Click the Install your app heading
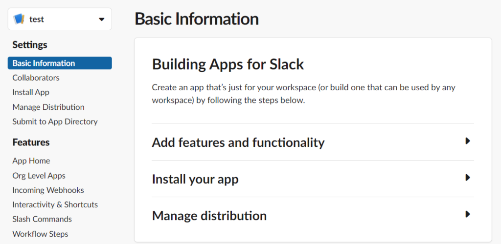The width and height of the screenshot is (501, 244). click(x=195, y=179)
